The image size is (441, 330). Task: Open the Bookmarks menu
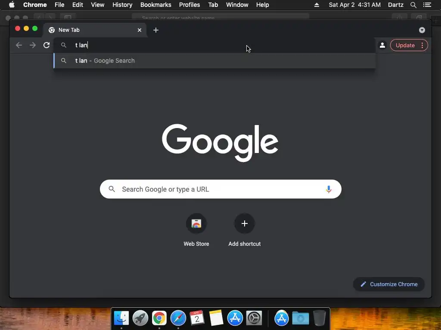tap(156, 5)
